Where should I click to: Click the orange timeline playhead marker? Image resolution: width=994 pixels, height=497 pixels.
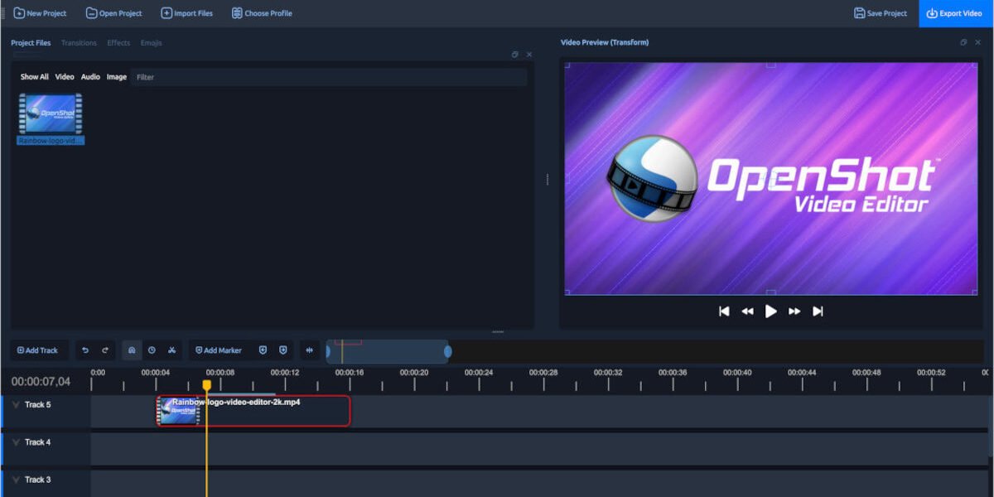(x=207, y=385)
